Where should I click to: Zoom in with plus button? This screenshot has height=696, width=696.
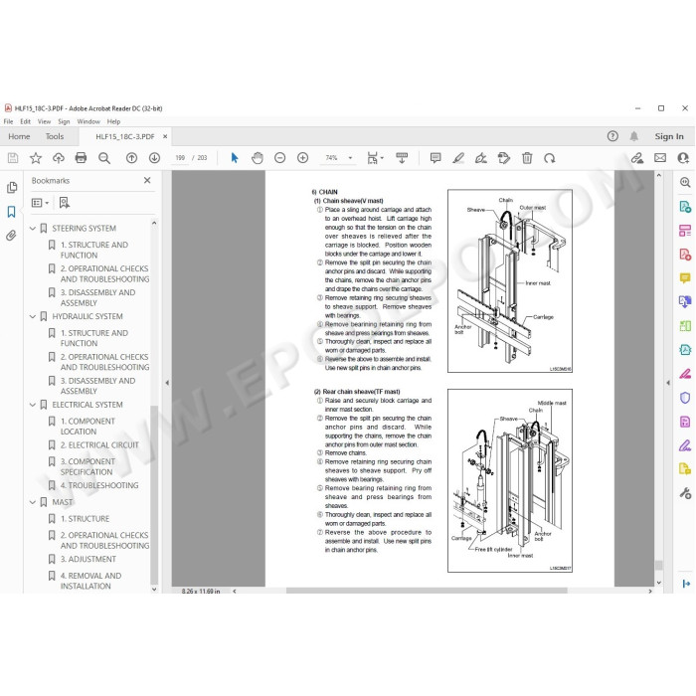click(302, 158)
